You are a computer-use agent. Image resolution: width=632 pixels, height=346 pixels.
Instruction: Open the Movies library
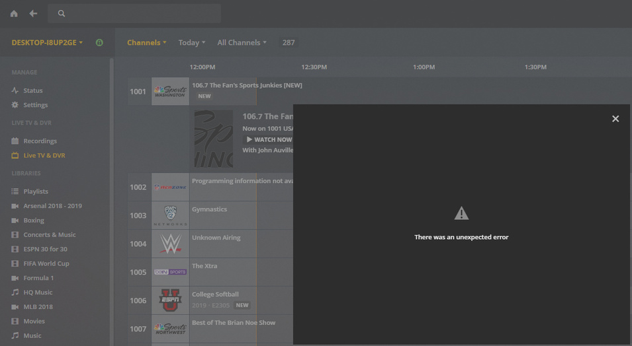[34, 322]
